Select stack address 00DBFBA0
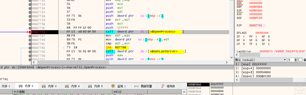 [x=195, y=85]
